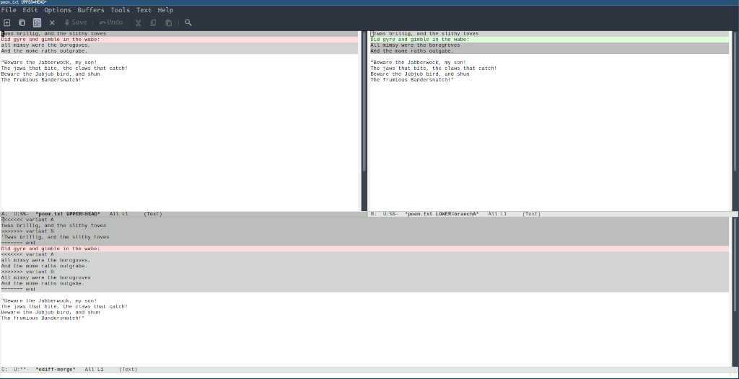The height and width of the screenshot is (379, 739).
Task: Click '>>>>>>> variant B' above 'All mimsy' in merge buffer
Action: (27, 272)
